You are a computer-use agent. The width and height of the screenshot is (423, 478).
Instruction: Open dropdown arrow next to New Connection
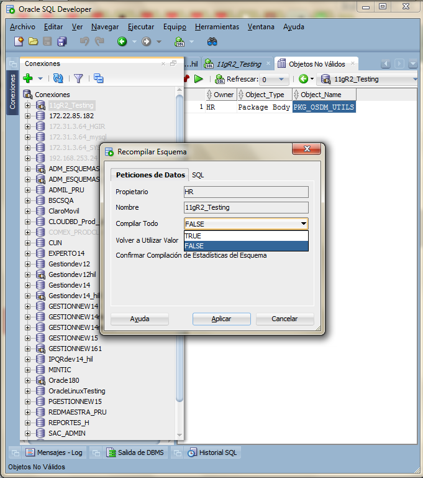[x=40, y=78]
